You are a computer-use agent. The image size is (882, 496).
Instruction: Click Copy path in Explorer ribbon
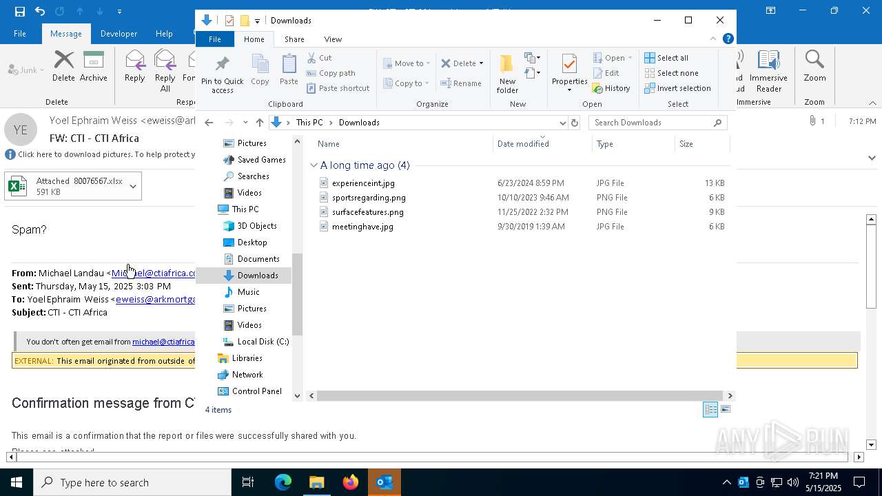[x=331, y=73]
